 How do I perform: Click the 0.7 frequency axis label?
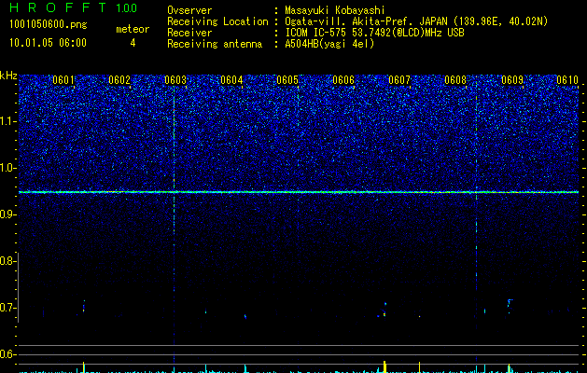[x=7, y=308]
